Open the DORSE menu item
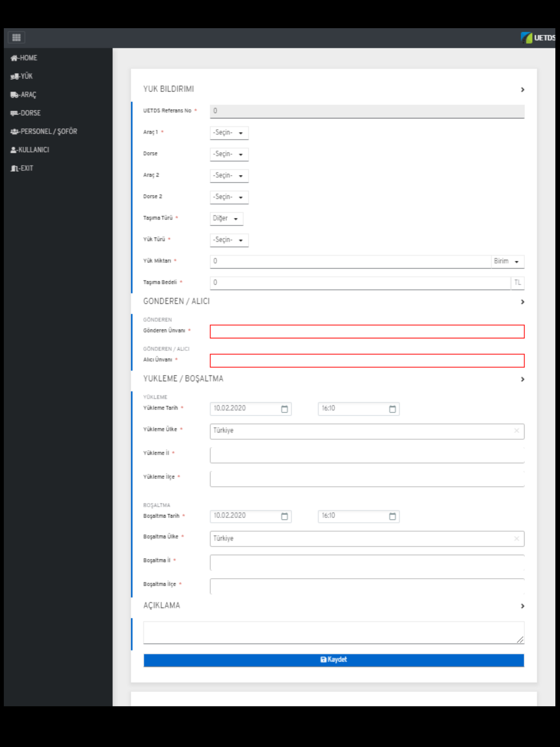Image resolution: width=560 pixels, height=747 pixels. pyautogui.click(x=26, y=113)
